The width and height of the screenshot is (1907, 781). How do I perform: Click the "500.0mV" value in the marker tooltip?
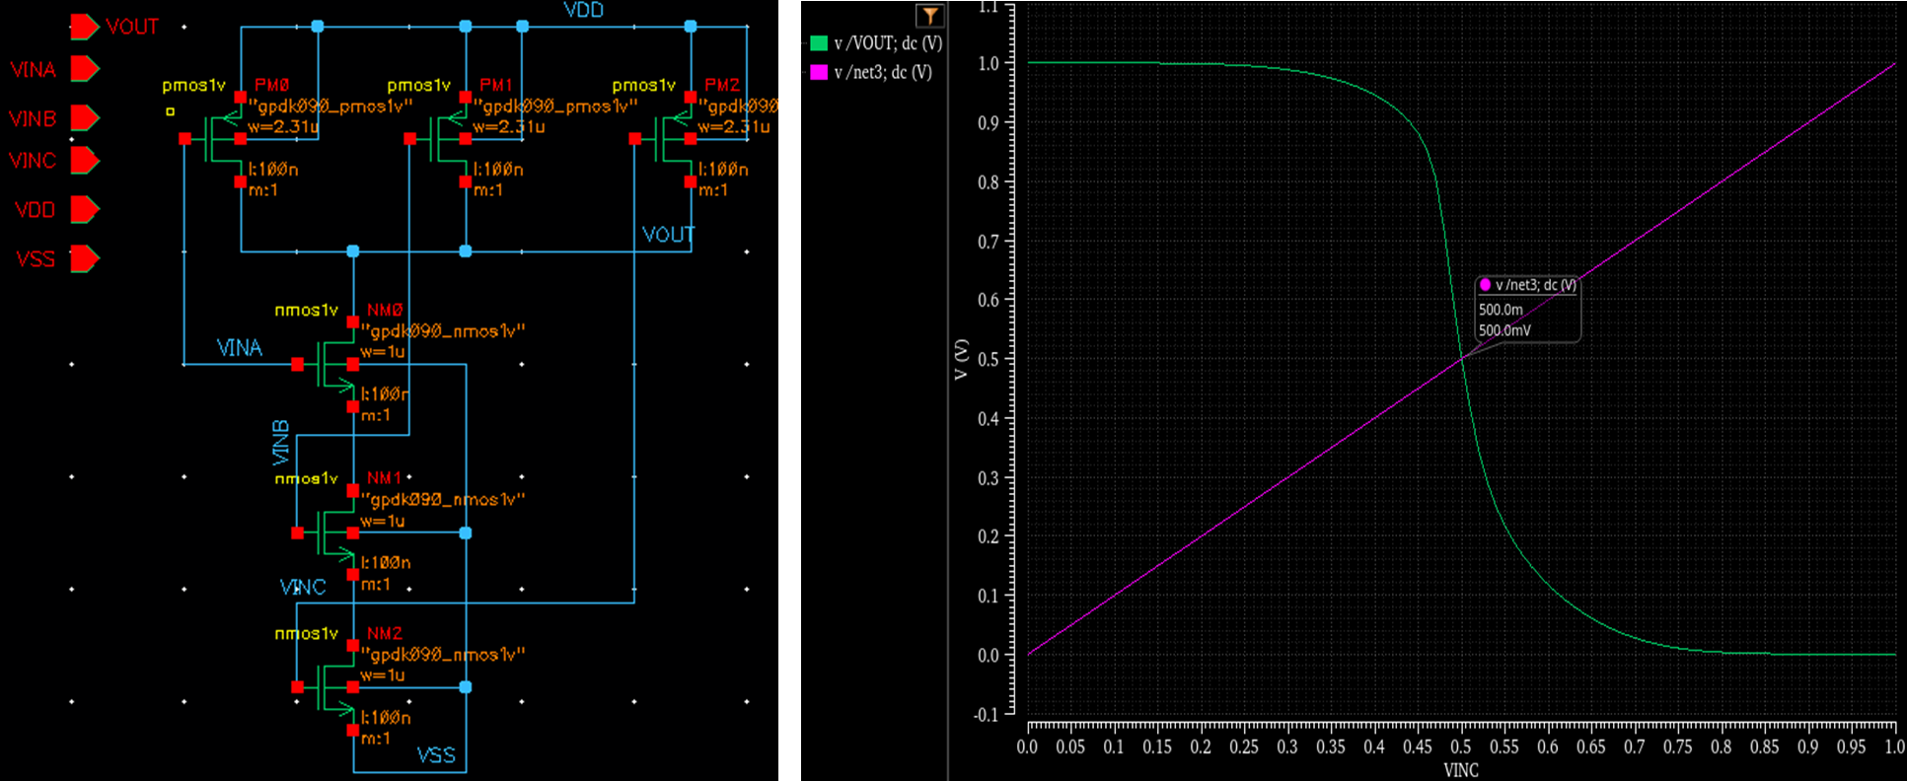click(x=1504, y=330)
